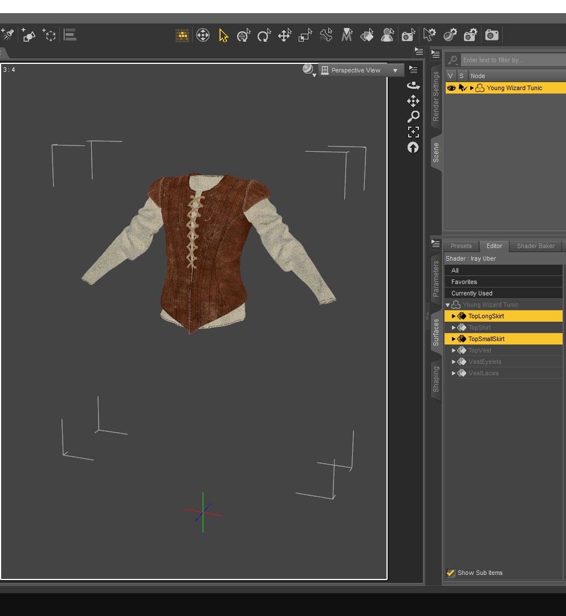Select the Scale tool
Screen dimensions: 566x616
305,36
